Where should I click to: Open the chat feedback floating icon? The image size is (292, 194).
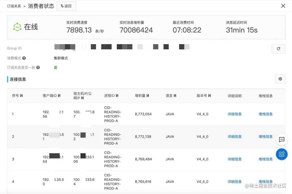[x=282, y=139]
